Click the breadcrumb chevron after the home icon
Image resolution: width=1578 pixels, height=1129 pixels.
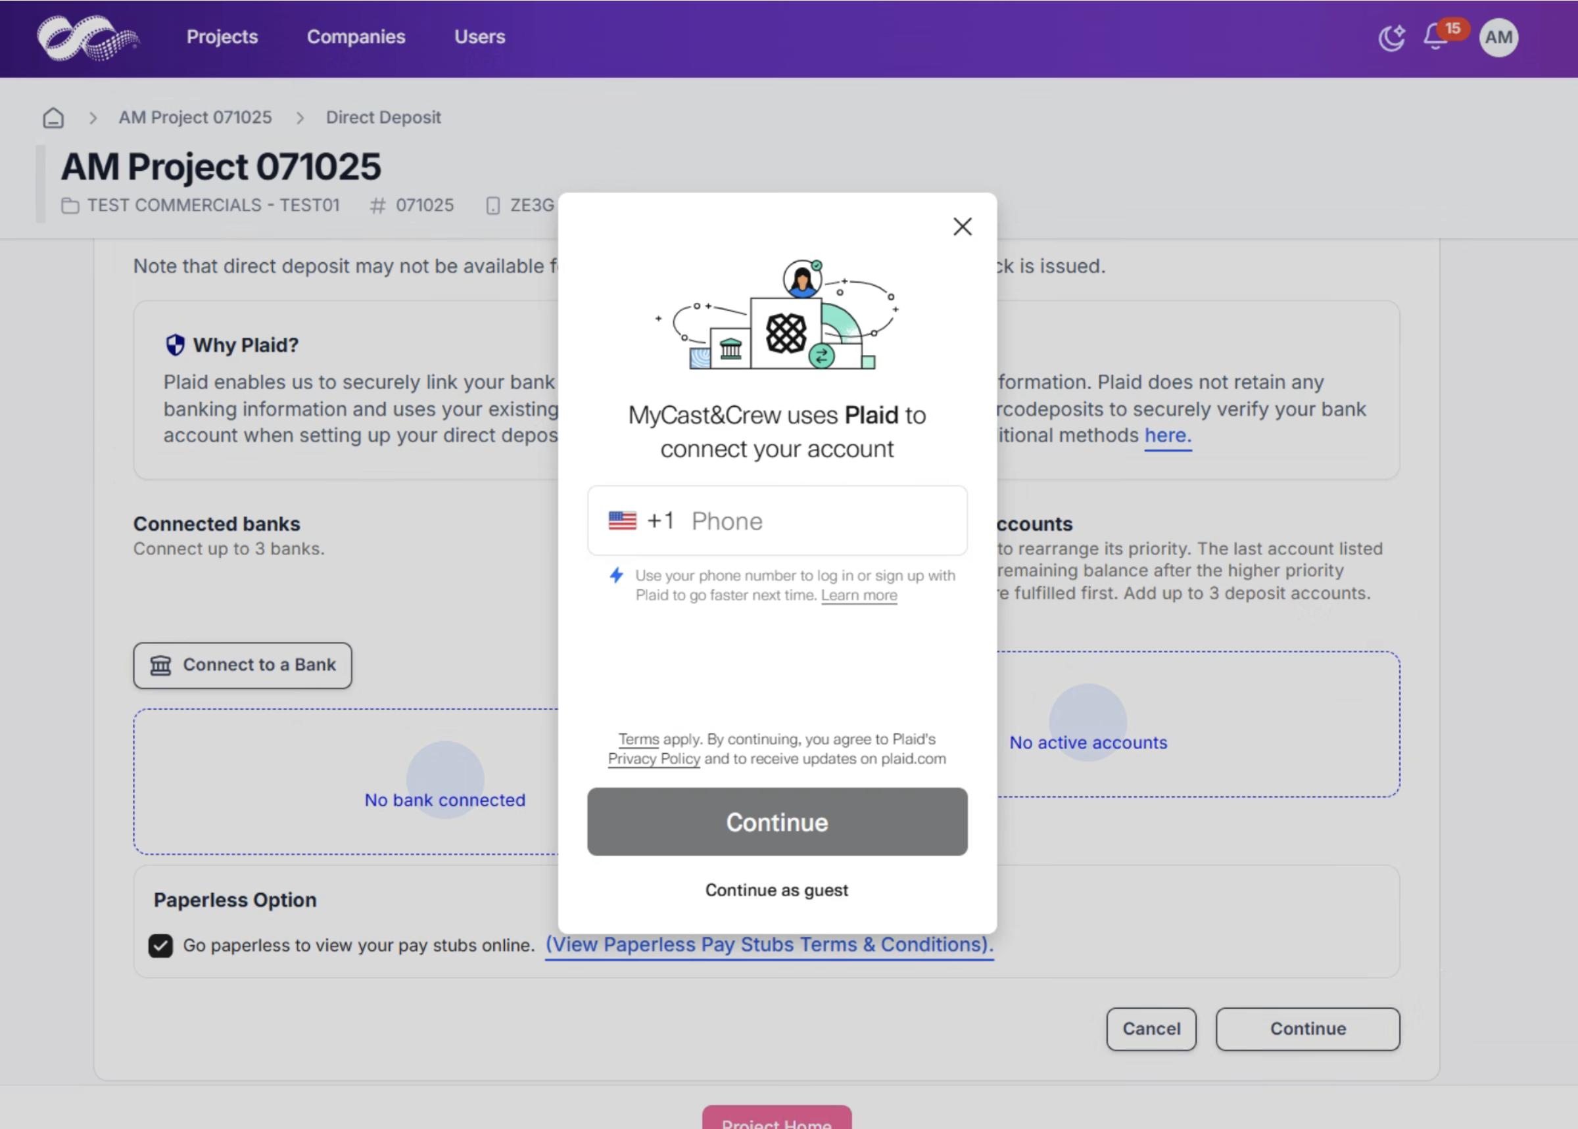pyautogui.click(x=93, y=118)
